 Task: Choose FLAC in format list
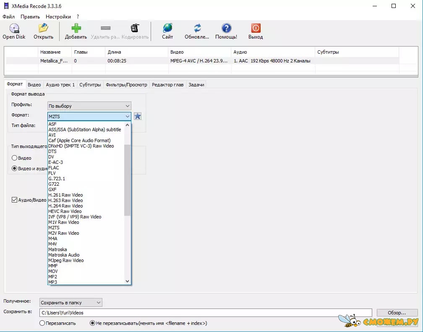[x=86, y=168]
